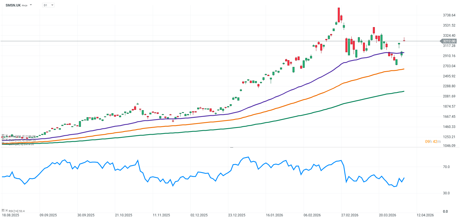Expand the SMSN.UK instrument dropdown arrow
The image size is (460, 220).
point(31,5)
